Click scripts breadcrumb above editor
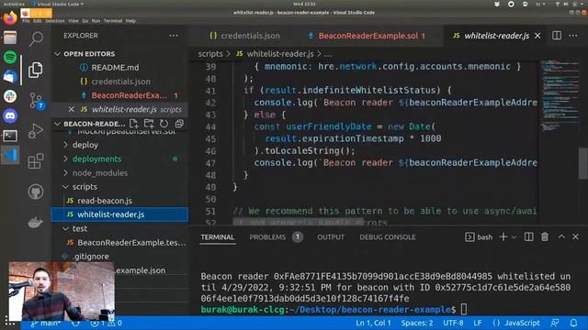 coord(210,54)
